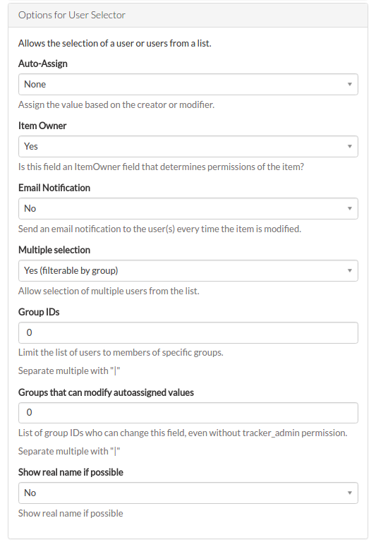Click the arrow icon of Show real name select
Viewport: 376px width, 542px height.
click(x=350, y=493)
